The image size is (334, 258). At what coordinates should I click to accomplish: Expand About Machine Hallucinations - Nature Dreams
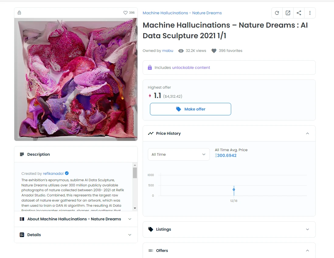[x=130, y=219]
